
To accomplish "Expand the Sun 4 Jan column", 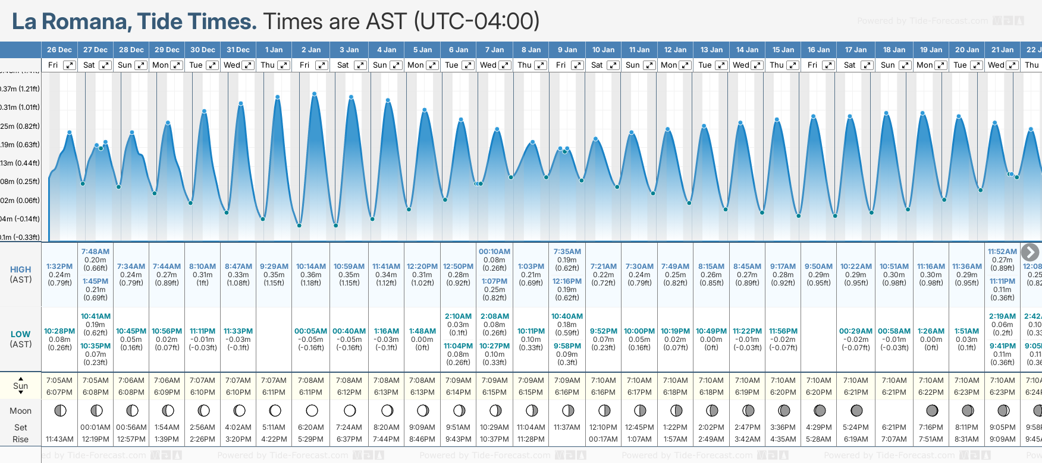I will click(x=396, y=65).
